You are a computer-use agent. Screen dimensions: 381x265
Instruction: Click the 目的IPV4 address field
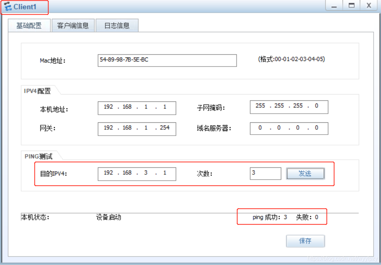[137, 174]
